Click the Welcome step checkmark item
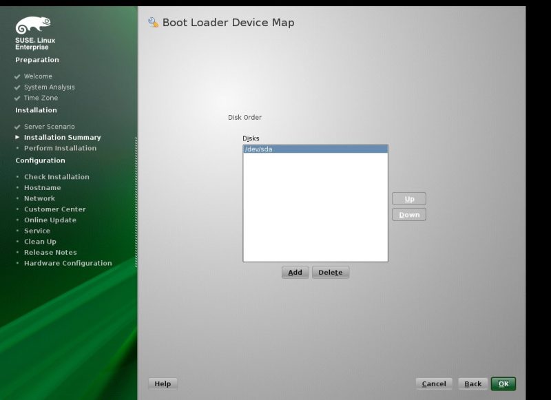Image resolution: width=551 pixels, height=400 pixels. pyautogui.click(x=38, y=76)
